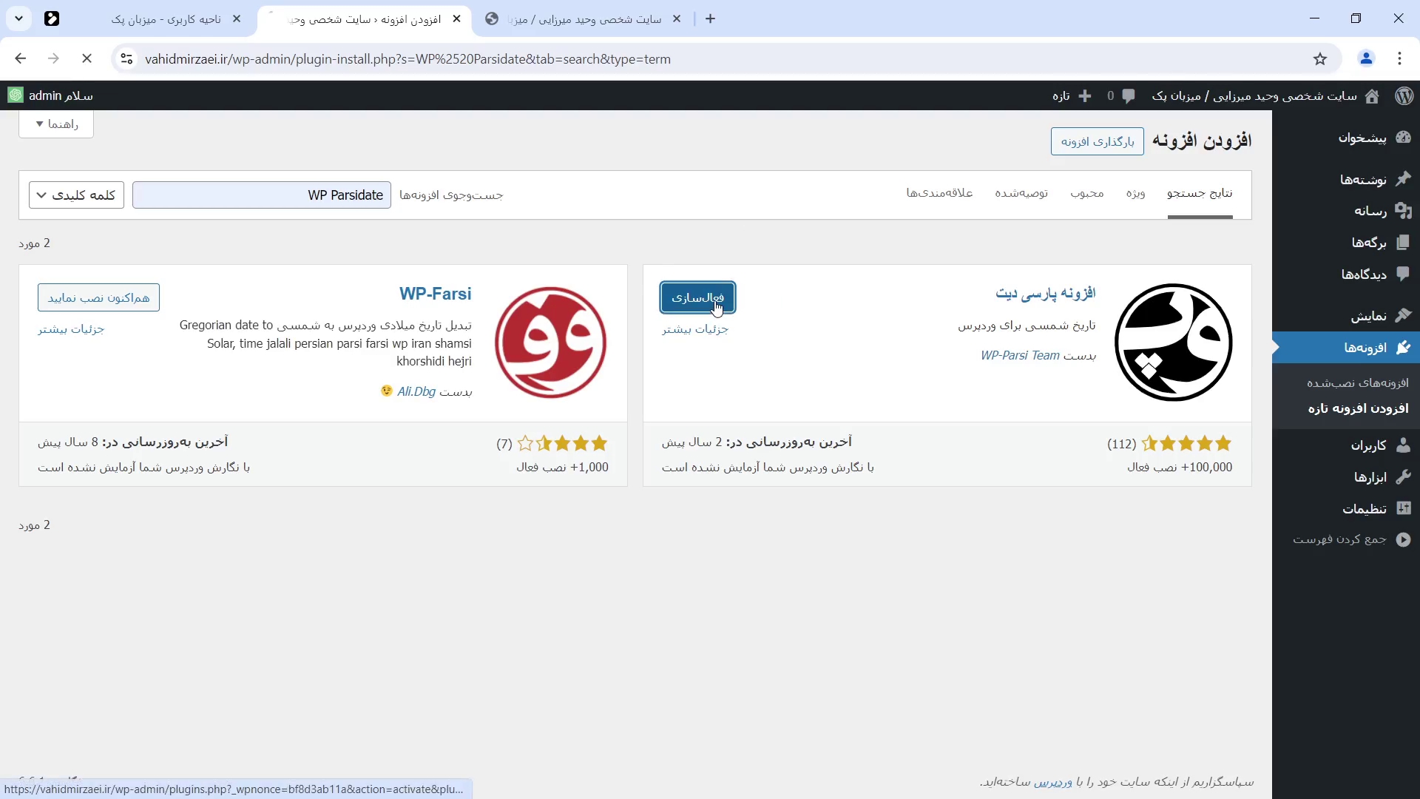
Task: Bookmark this page with the star icon
Action: [x=1320, y=59]
